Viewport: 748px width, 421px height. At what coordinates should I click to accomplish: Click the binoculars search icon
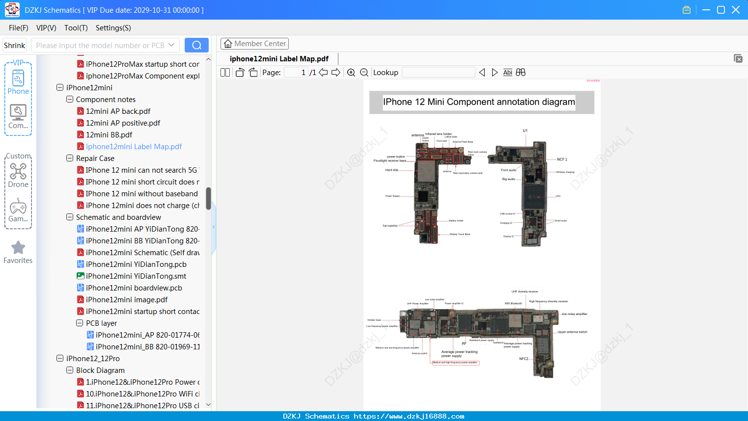[521, 72]
